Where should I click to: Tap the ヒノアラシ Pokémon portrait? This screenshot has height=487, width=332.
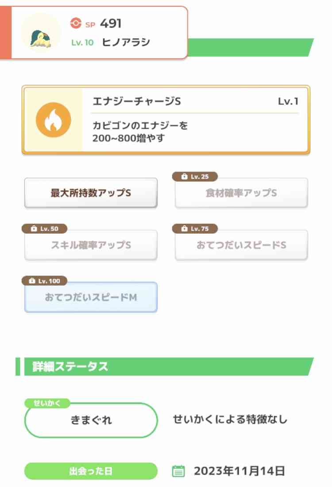[41, 33]
